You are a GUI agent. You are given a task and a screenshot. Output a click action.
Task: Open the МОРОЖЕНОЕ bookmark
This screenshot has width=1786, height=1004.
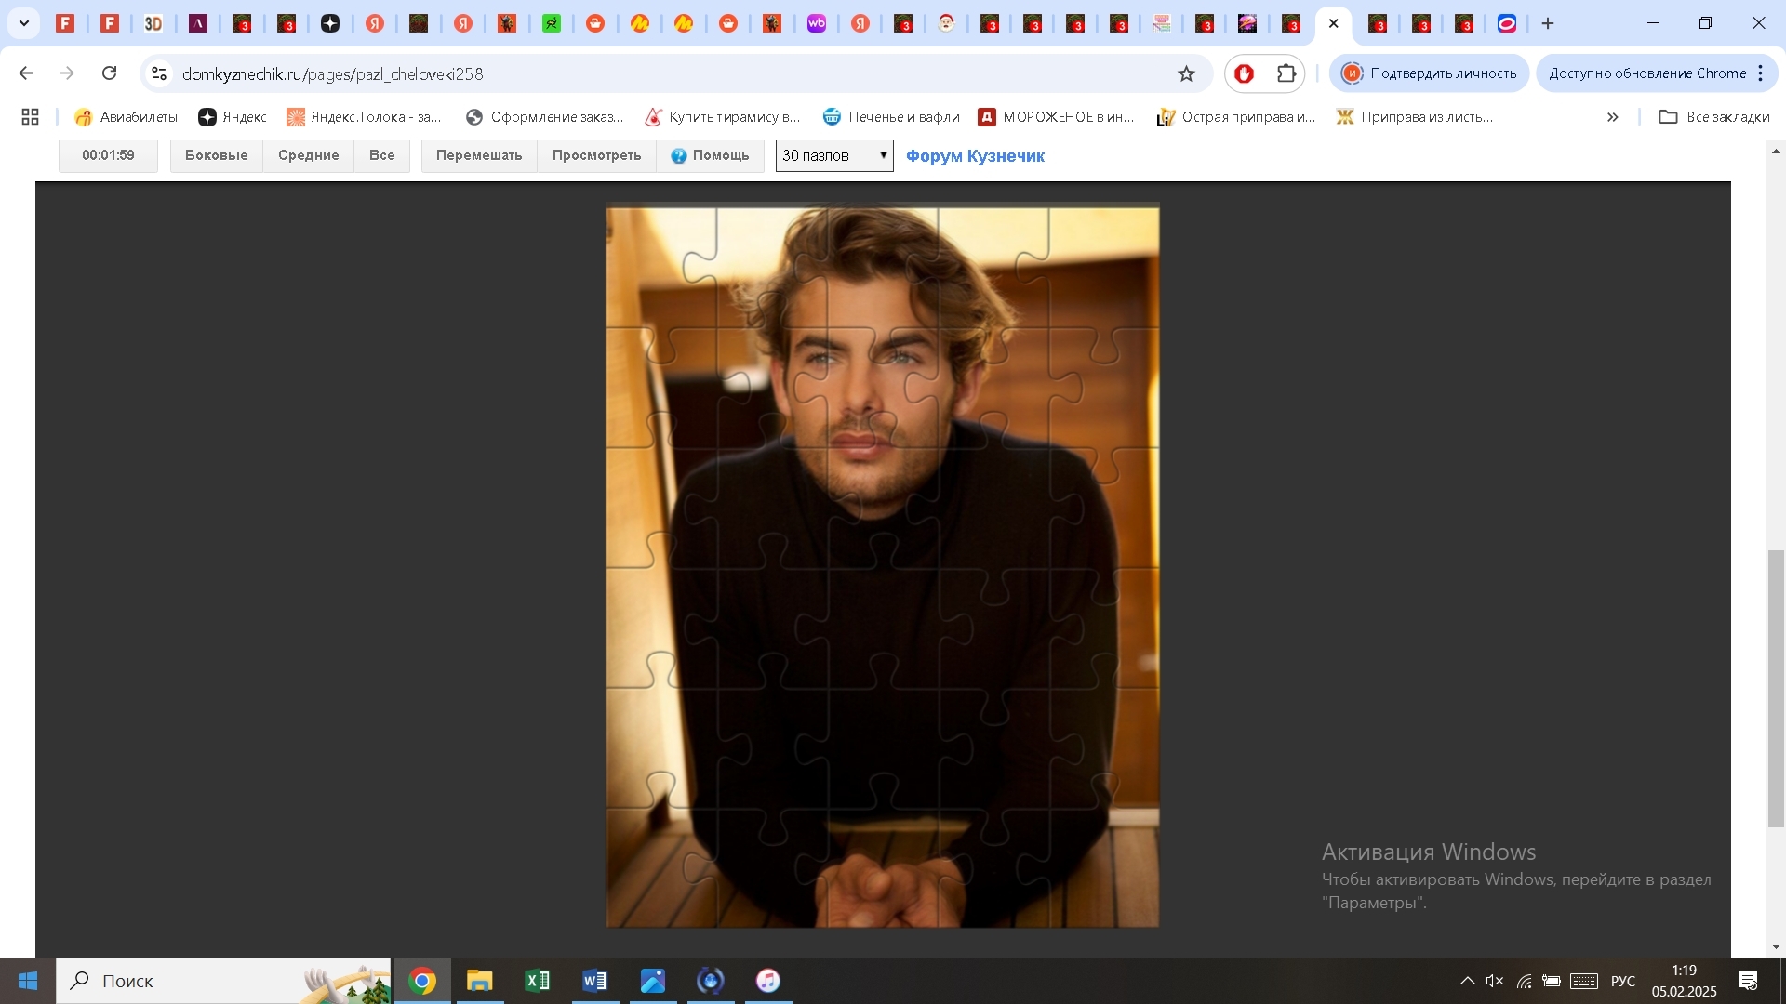pyautogui.click(x=1057, y=116)
